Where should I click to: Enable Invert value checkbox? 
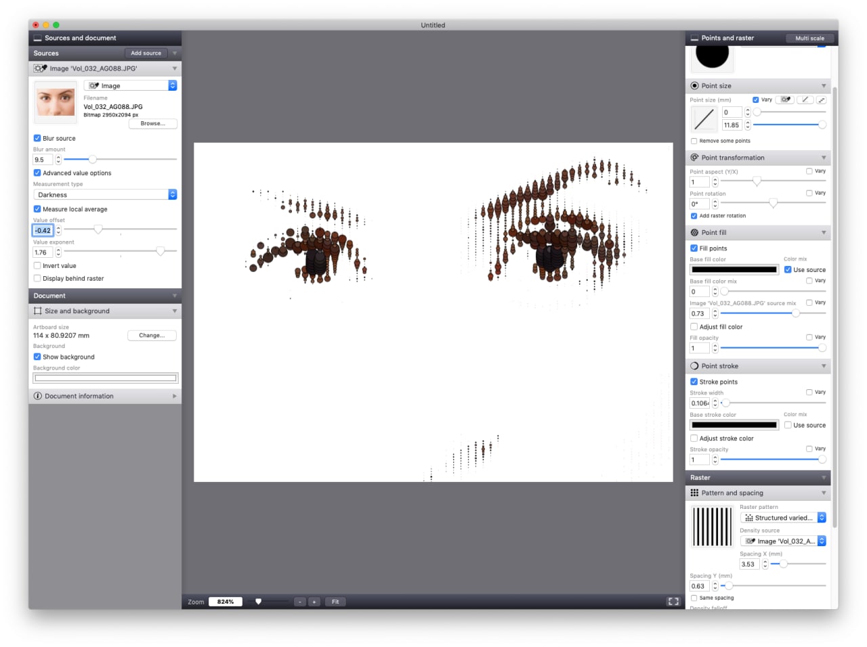(x=37, y=266)
